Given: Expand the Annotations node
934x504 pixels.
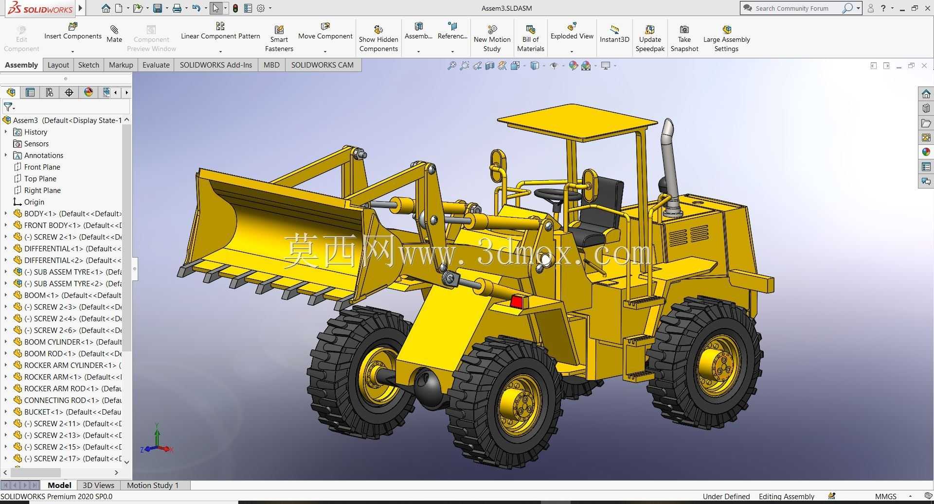Looking at the screenshot, I should (x=6, y=156).
